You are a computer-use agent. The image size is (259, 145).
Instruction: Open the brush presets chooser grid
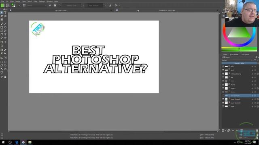(24, 5)
